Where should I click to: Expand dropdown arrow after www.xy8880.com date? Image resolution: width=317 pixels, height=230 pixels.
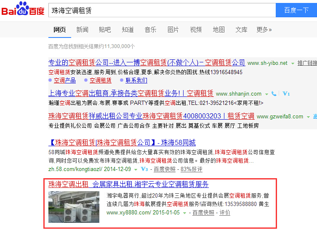click(184, 213)
